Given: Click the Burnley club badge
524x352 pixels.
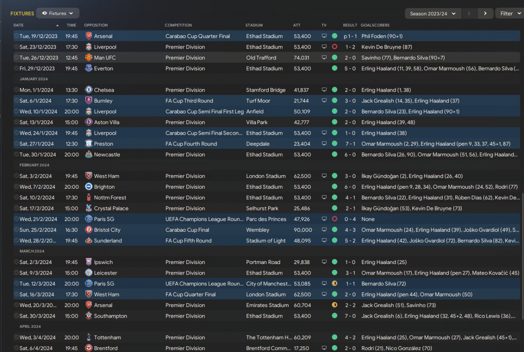Looking at the screenshot, I should 88,101.
